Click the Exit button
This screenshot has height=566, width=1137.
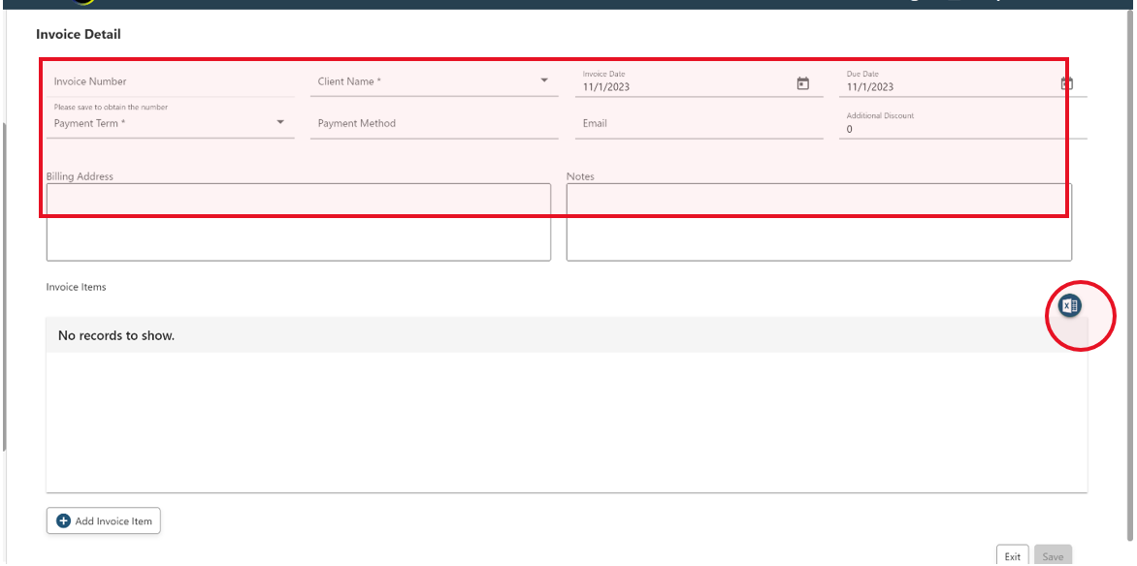tap(1012, 555)
